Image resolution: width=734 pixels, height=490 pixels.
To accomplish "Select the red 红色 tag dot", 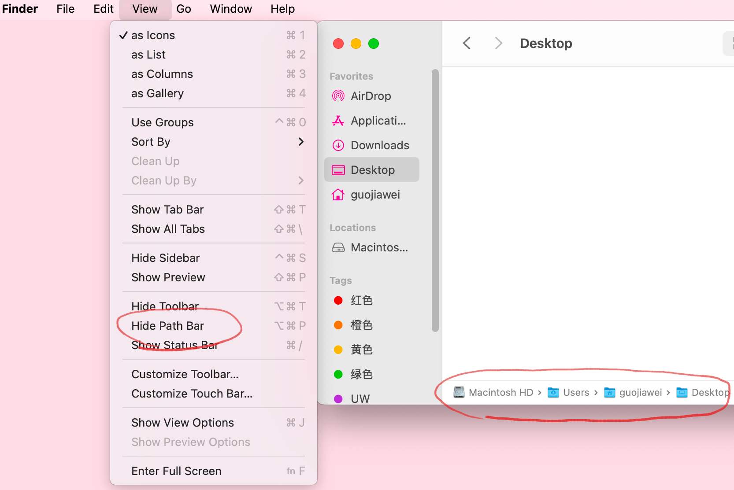I will [338, 300].
